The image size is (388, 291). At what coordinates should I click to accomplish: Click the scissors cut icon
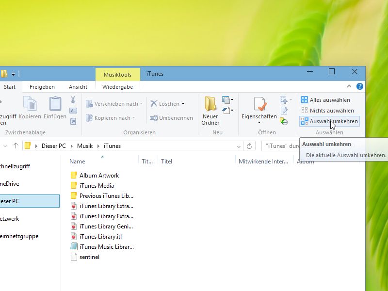[73, 100]
